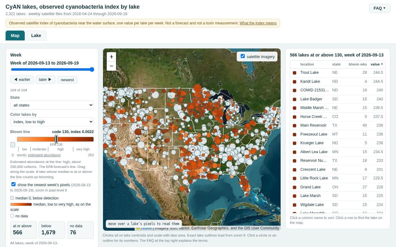
Task: Click the Bloom line handle on the color scale
Action: point(56,139)
